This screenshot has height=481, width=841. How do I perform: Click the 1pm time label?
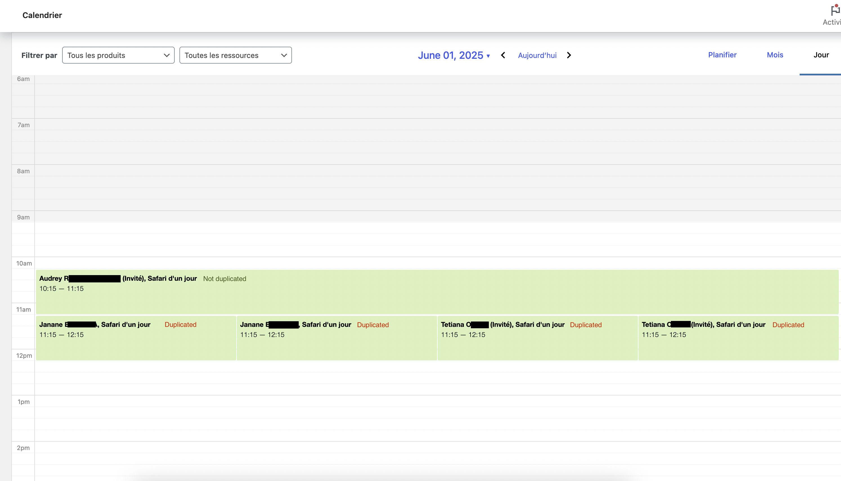(x=23, y=402)
